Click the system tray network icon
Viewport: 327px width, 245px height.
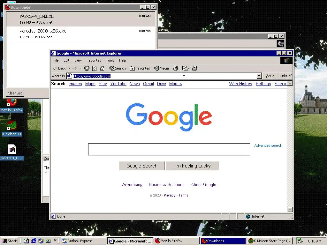(300, 241)
